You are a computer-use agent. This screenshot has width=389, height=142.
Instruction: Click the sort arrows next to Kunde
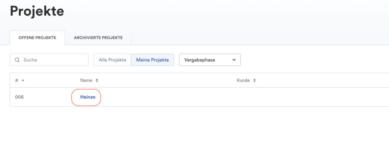click(254, 80)
